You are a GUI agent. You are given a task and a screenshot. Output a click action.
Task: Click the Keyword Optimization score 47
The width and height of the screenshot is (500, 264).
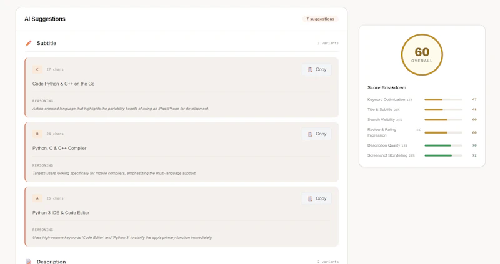[474, 100]
